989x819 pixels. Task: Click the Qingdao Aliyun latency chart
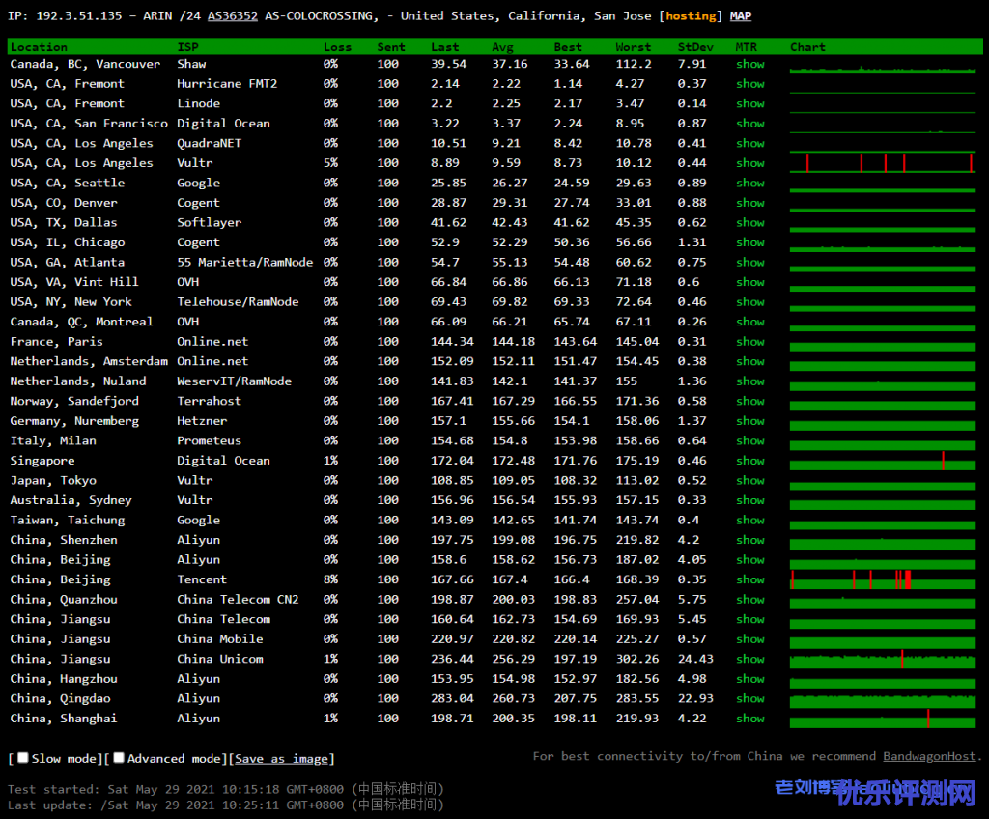882,698
